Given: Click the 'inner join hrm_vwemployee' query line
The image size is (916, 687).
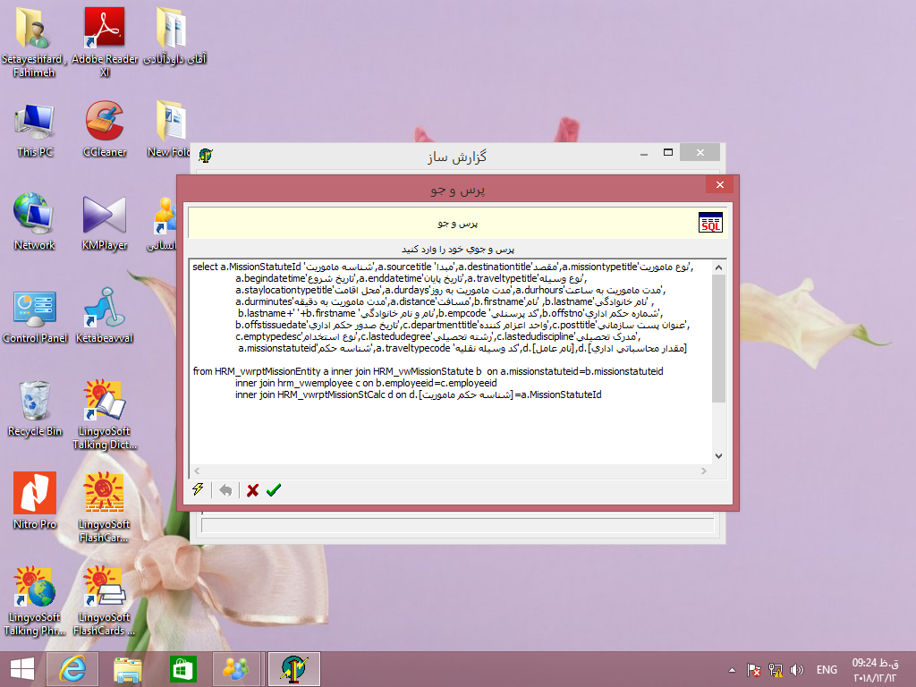Looking at the screenshot, I should pos(366,383).
